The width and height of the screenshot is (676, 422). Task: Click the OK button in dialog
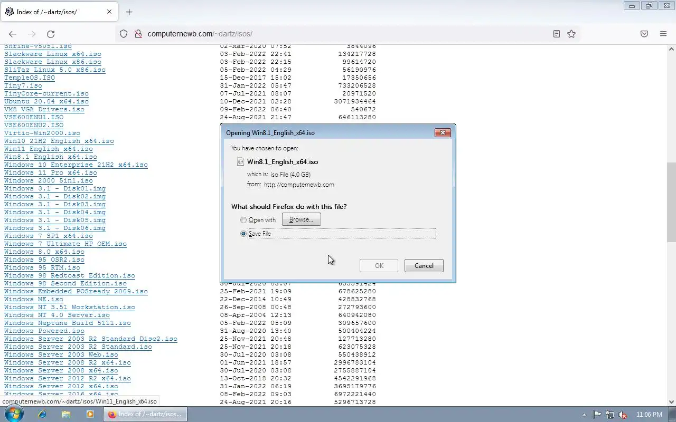coord(379,265)
